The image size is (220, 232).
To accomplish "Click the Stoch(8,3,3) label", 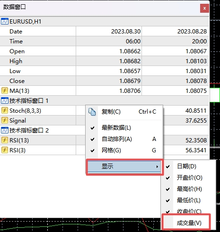I will click(25, 111).
